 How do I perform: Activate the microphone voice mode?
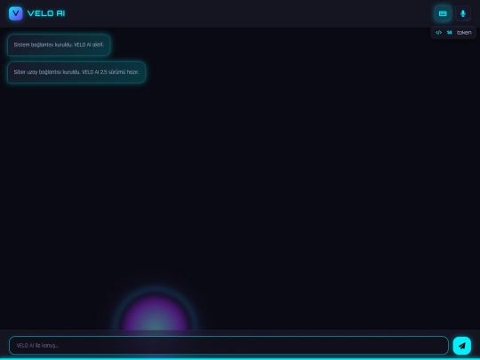[x=463, y=13]
